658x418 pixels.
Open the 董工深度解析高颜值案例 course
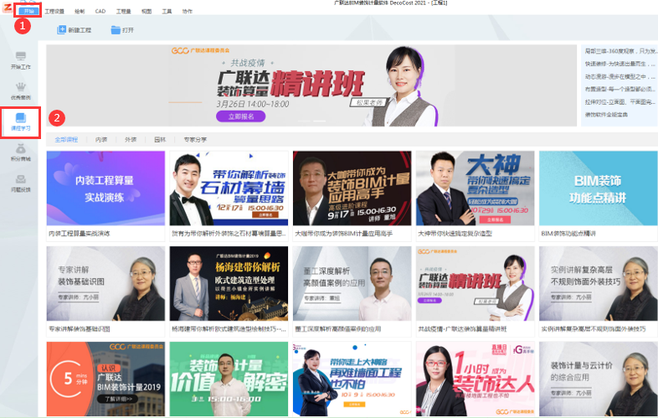pyautogui.click(x=352, y=292)
